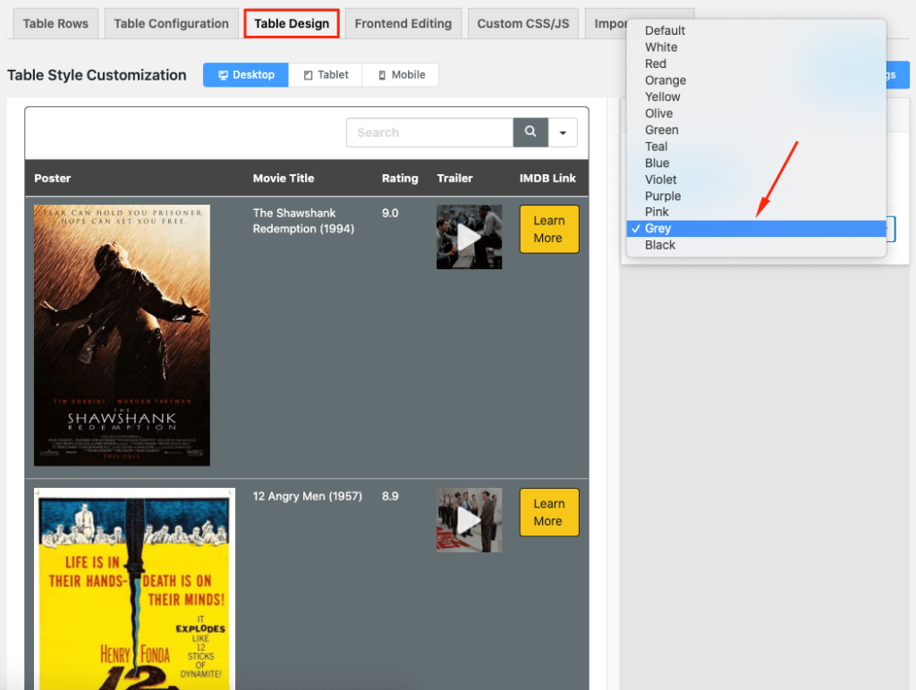
Task: Pick the Default color scheme option
Action: tap(665, 30)
